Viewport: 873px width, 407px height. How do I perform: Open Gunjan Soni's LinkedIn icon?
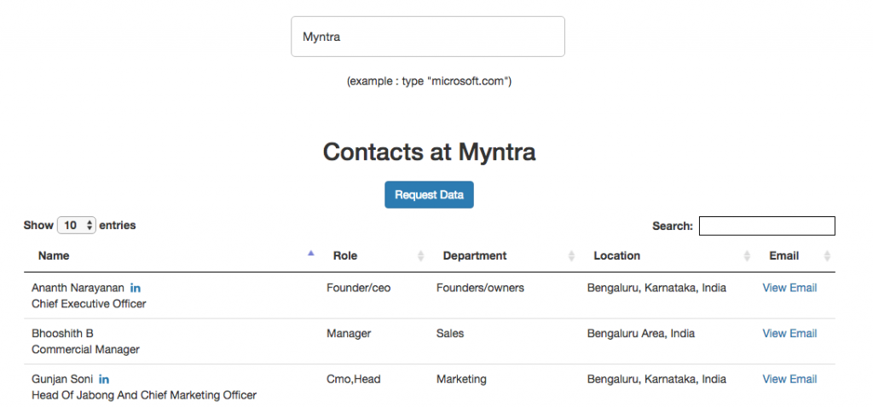(104, 380)
